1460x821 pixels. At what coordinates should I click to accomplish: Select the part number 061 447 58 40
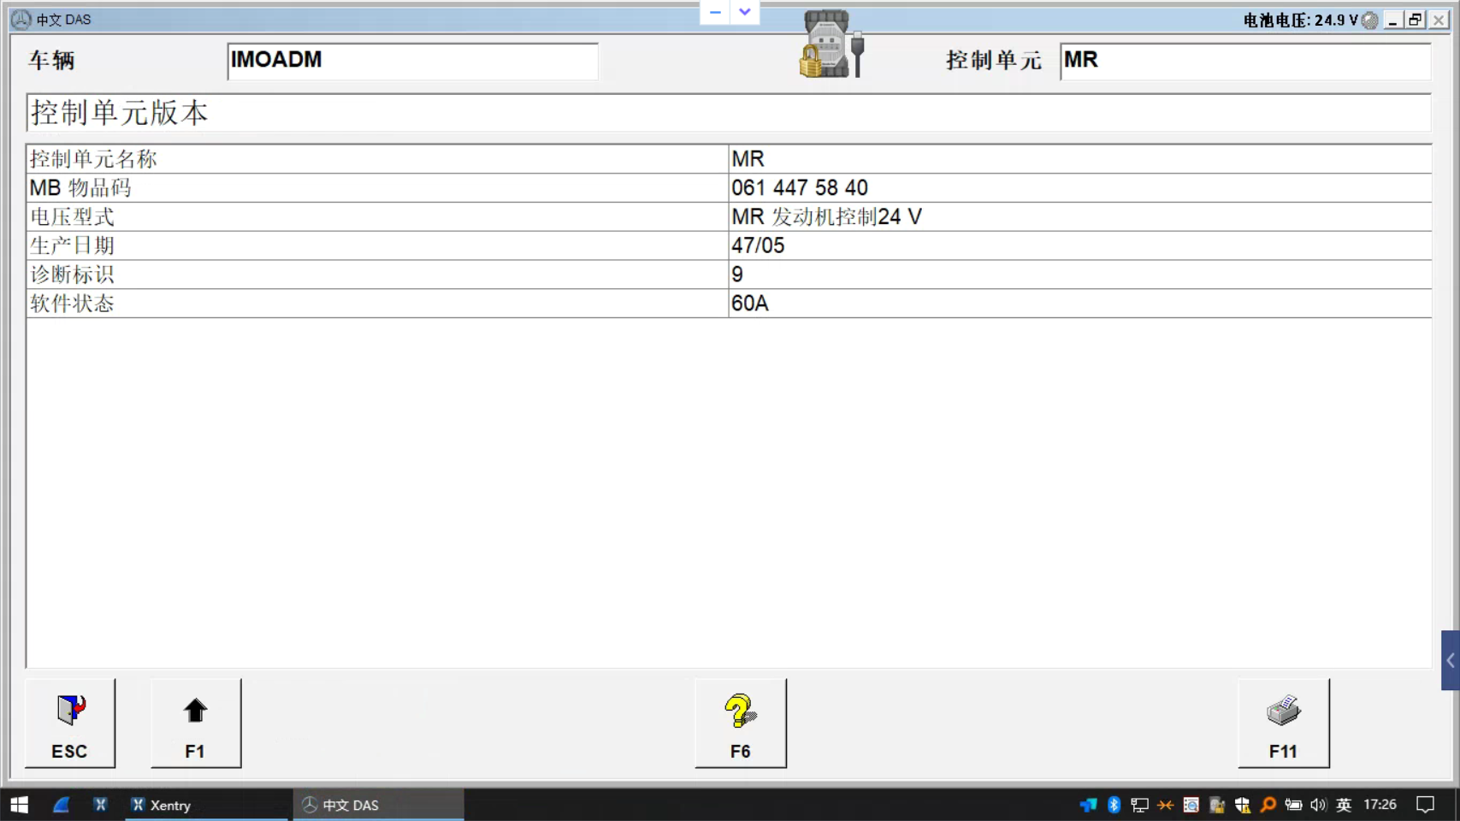pyautogui.click(x=800, y=188)
